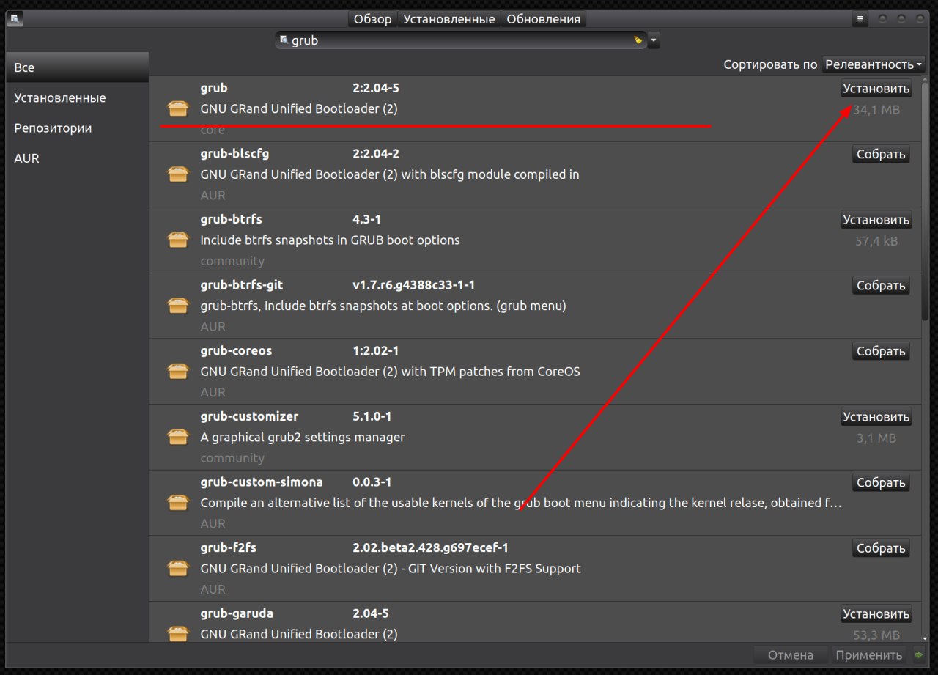Screen dimensions: 938x675
Task: Click version v1.7.r6.g4388c33-1-1
Action: [x=414, y=285]
